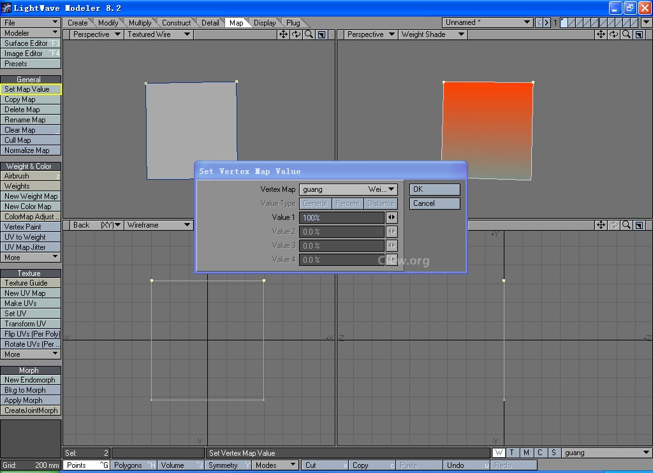This screenshot has width=653, height=473.
Task: Switch to Volume selection mode
Action: 180,465
